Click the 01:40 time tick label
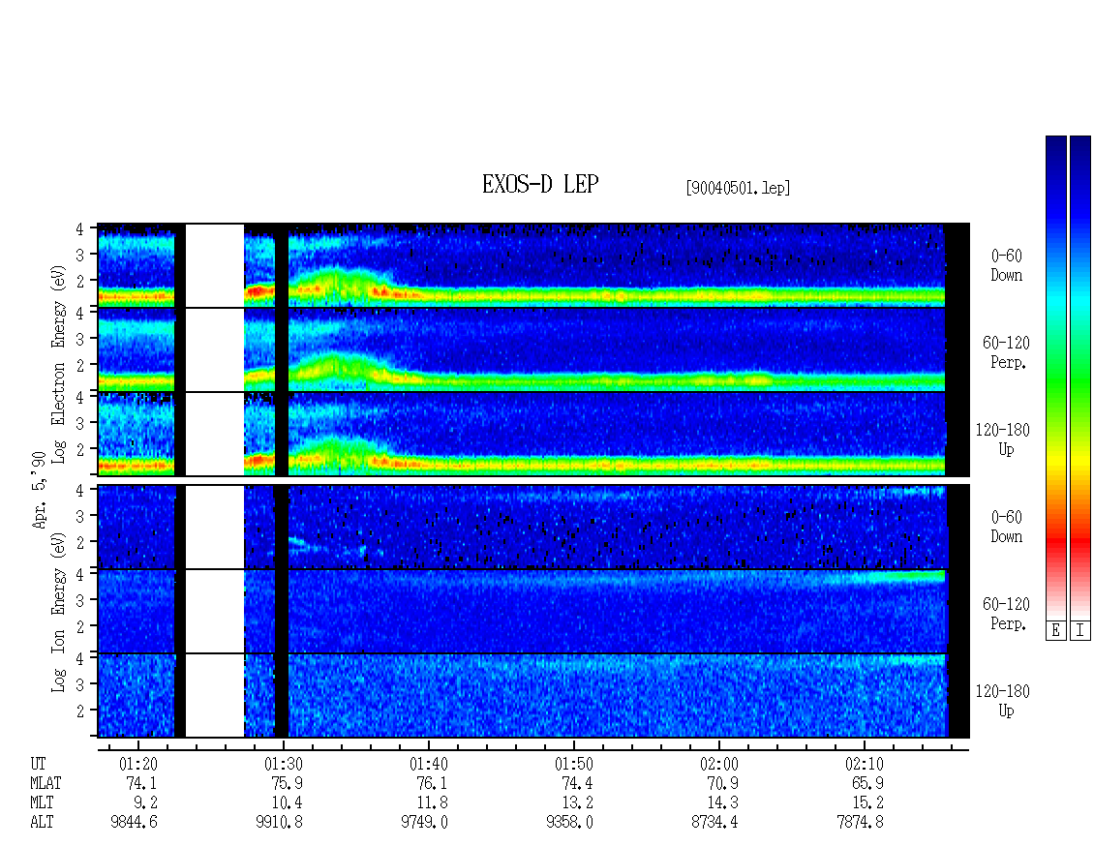This screenshot has width=1094, height=847. [x=428, y=764]
